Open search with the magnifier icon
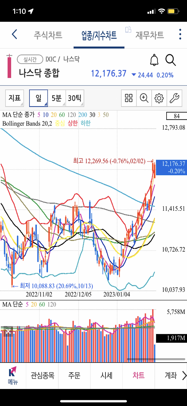The height and width of the screenshot is (406, 187). coord(171,60)
